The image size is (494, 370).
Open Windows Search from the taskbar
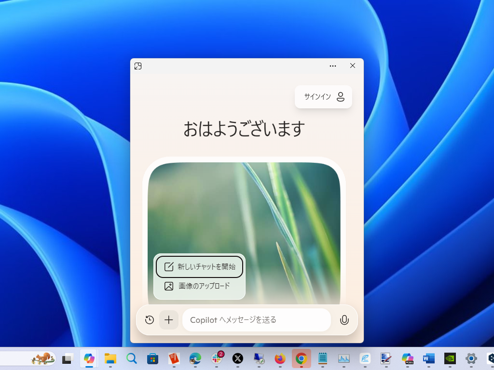[x=131, y=359]
